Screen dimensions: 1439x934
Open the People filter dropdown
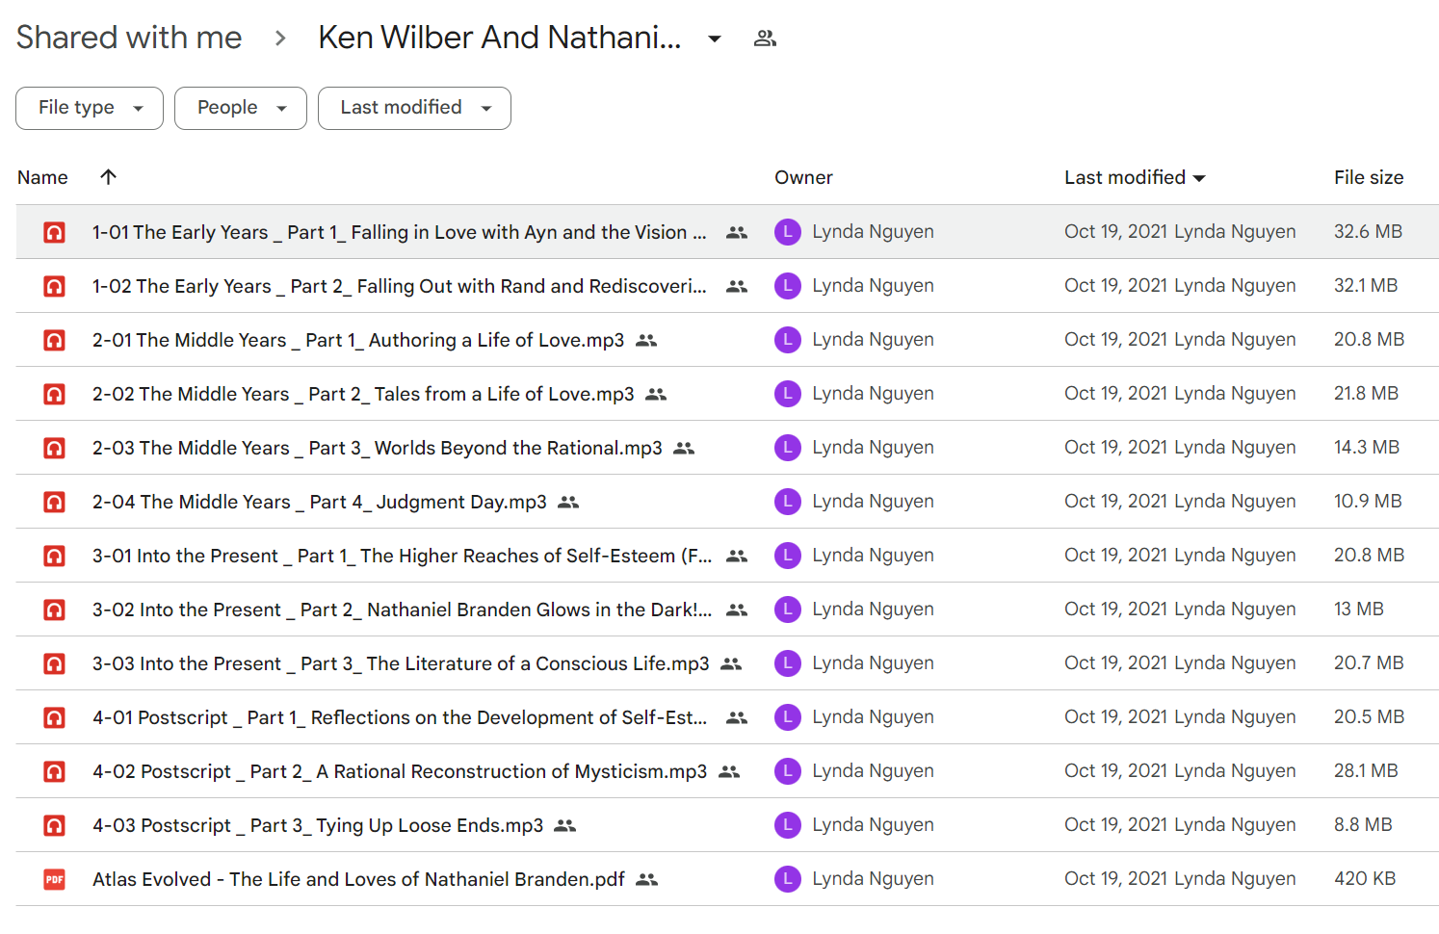coord(241,108)
